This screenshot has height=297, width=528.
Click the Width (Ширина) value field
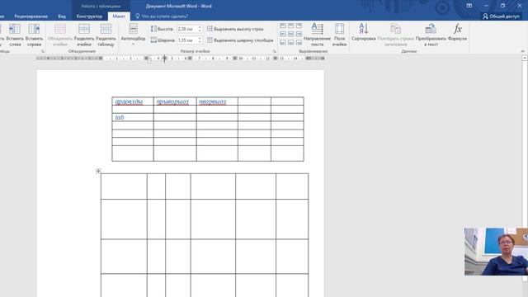click(x=187, y=40)
